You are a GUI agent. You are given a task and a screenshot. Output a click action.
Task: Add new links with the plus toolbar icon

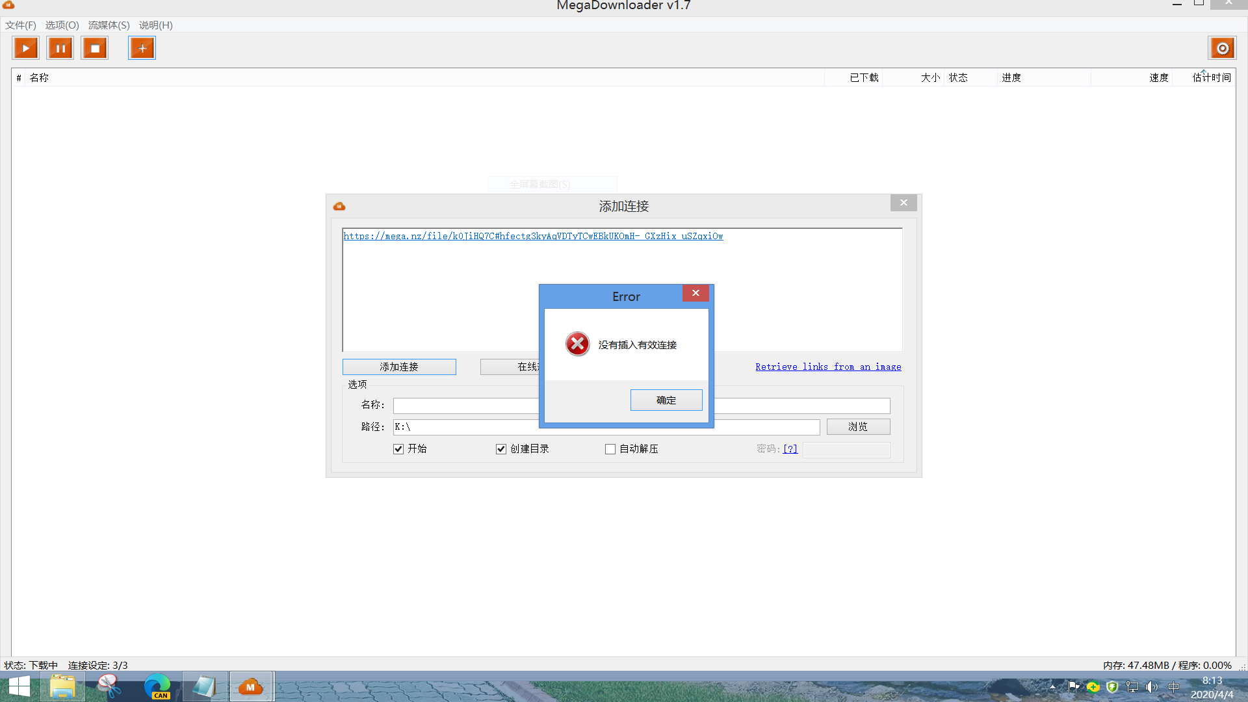(142, 48)
